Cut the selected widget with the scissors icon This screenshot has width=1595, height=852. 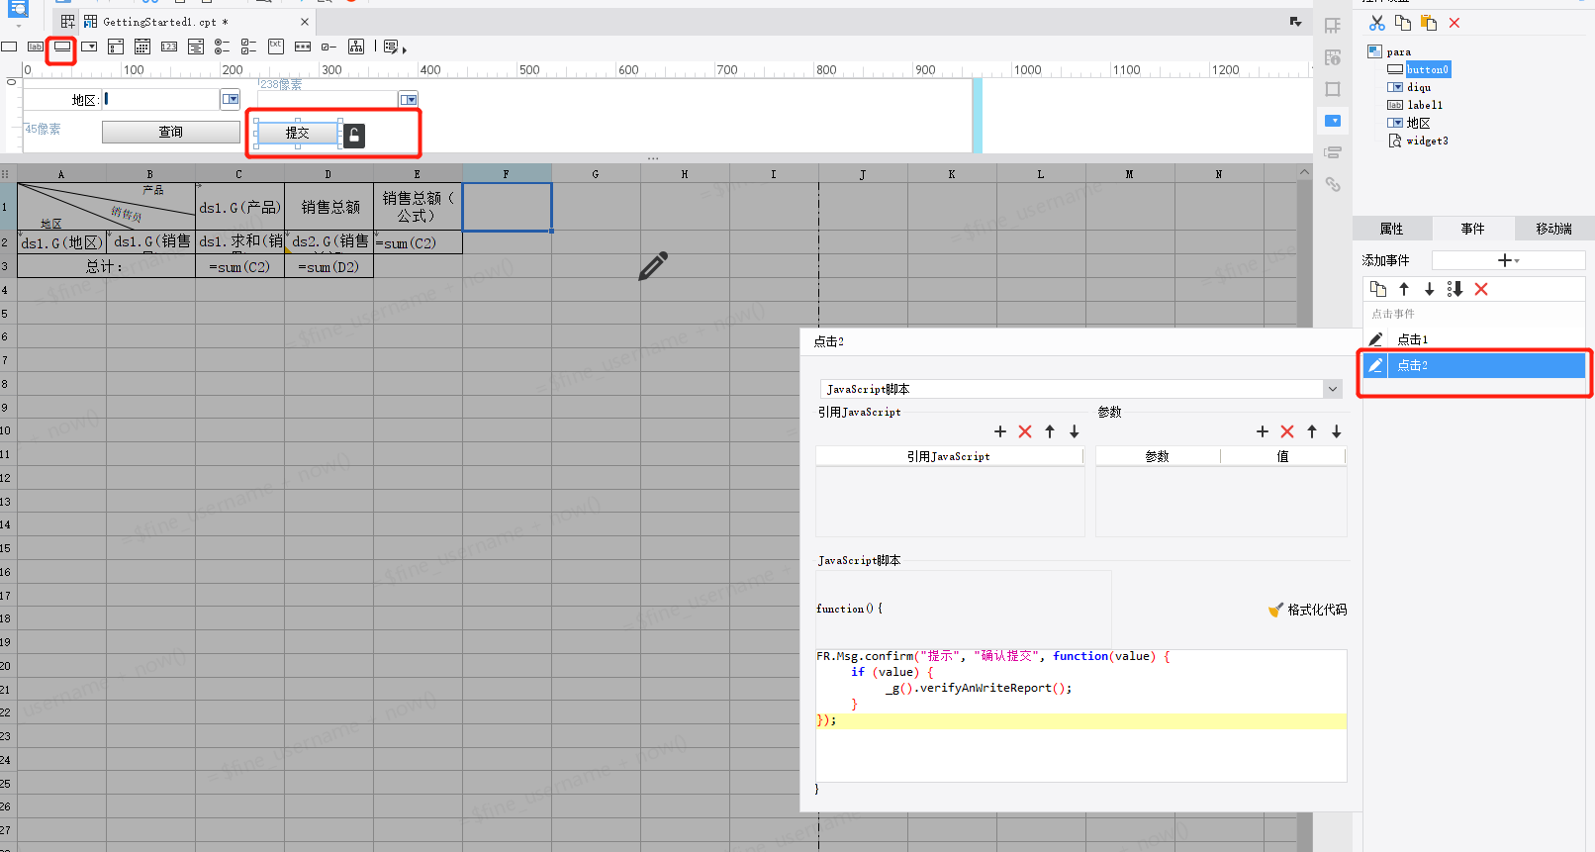click(1376, 23)
